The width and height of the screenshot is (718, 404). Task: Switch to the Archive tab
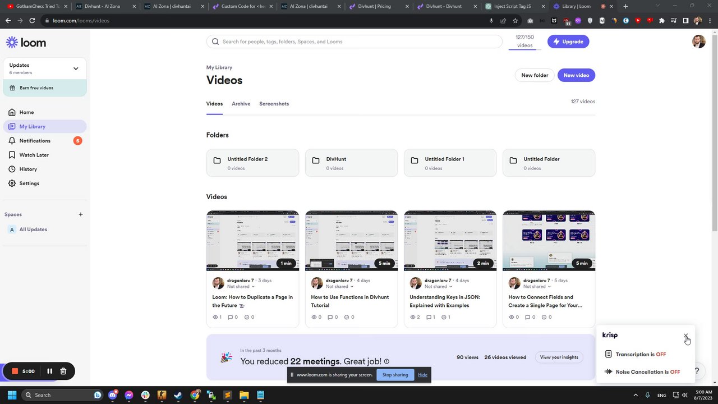pyautogui.click(x=241, y=104)
